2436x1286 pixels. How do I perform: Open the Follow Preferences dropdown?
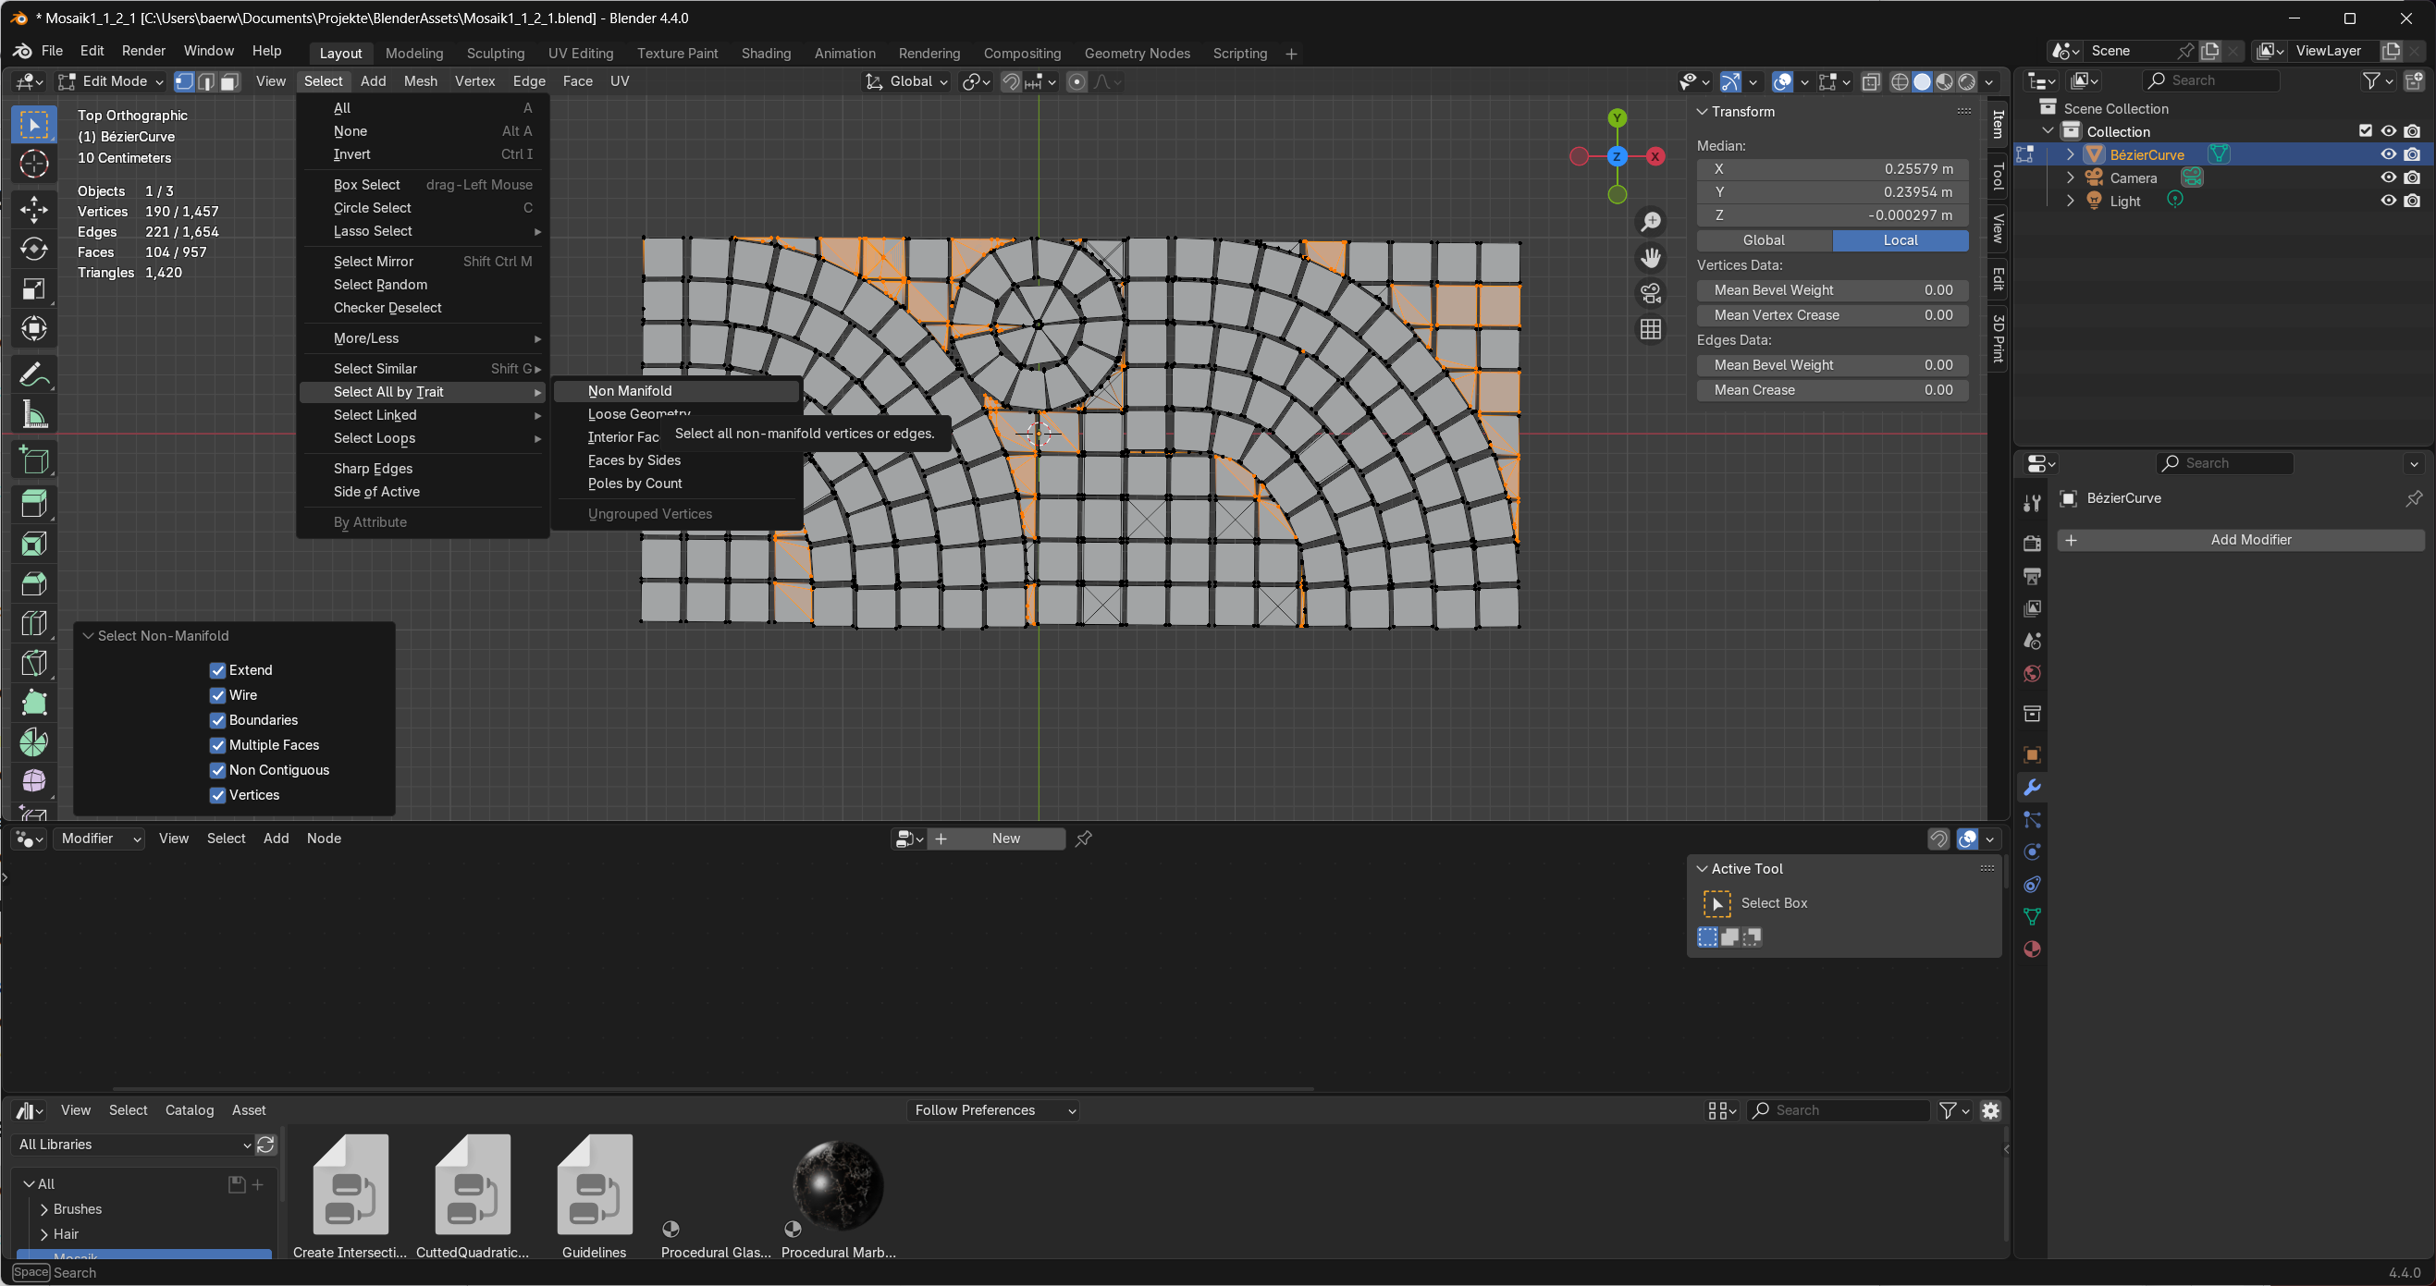994,1110
